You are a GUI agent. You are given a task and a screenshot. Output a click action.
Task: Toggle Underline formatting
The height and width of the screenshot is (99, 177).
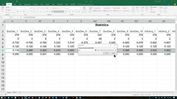click(24, 12)
